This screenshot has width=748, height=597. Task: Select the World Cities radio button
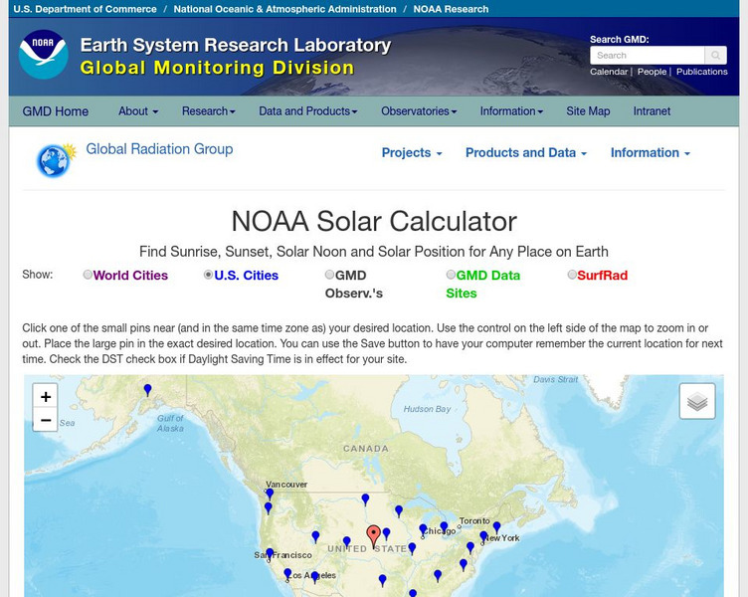tap(88, 275)
